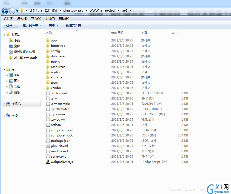Image resolution: width=231 pixels, height=194 pixels.
Task: Collapse the Libraries (库) tree section
Action: pos(5,69)
